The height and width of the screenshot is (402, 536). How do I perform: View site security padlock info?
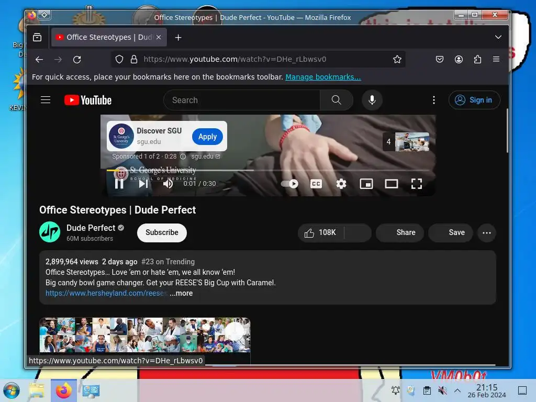point(134,60)
